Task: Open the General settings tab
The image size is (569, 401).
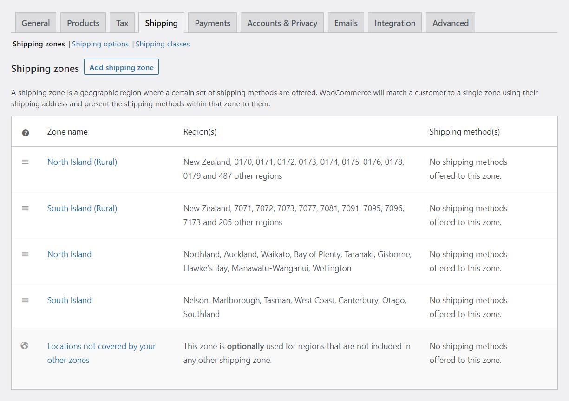Action: coord(35,23)
